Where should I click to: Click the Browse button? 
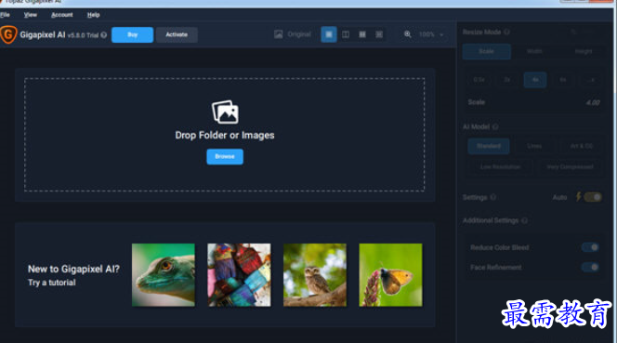click(x=225, y=157)
